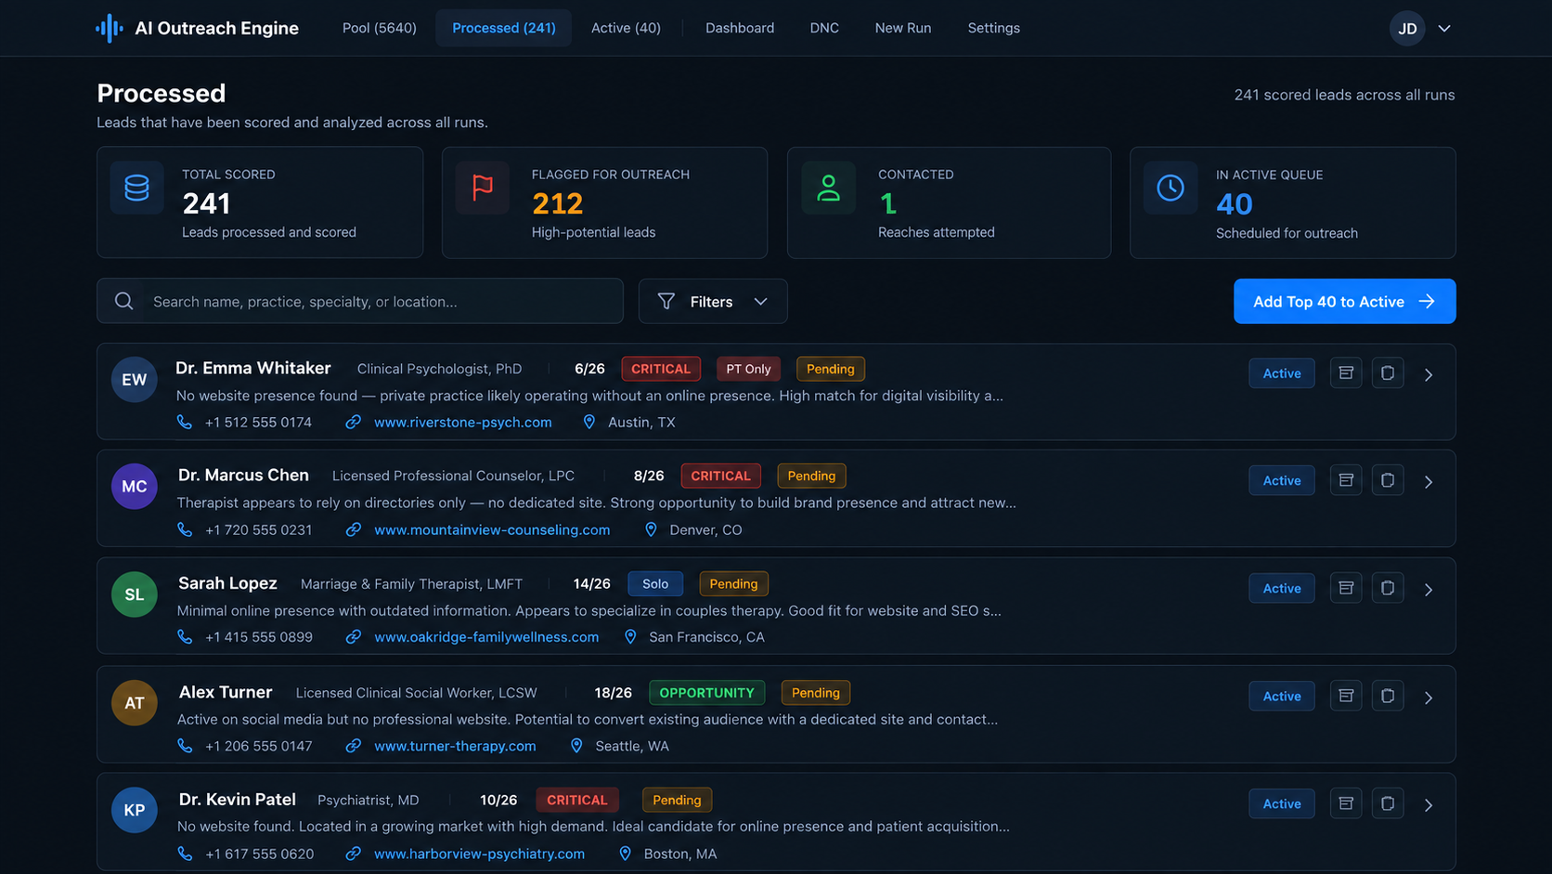Copy Sarah Lopez's lead details
This screenshot has height=874, width=1552.
pos(1388,588)
